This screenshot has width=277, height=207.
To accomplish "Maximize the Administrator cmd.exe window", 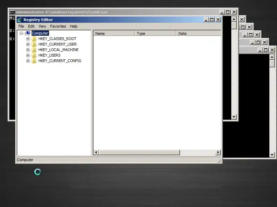I will (x=228, y=12).
